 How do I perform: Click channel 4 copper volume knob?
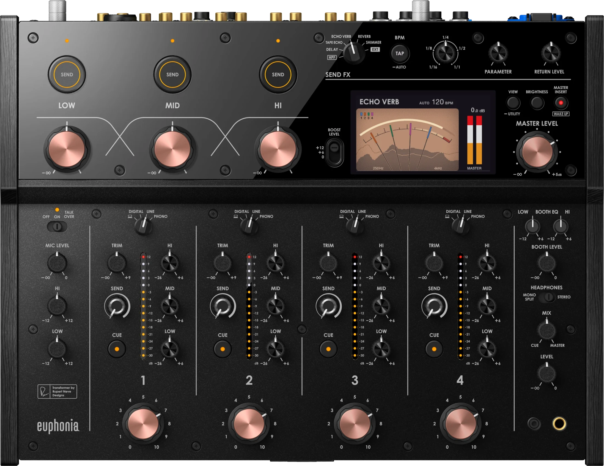460,423
